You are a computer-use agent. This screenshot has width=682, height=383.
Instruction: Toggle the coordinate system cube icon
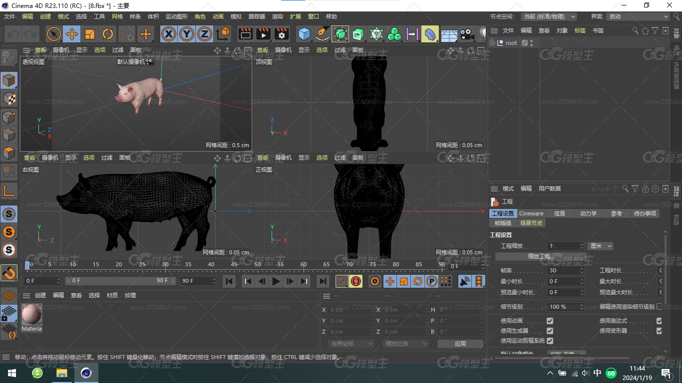[x=224, y=34]
